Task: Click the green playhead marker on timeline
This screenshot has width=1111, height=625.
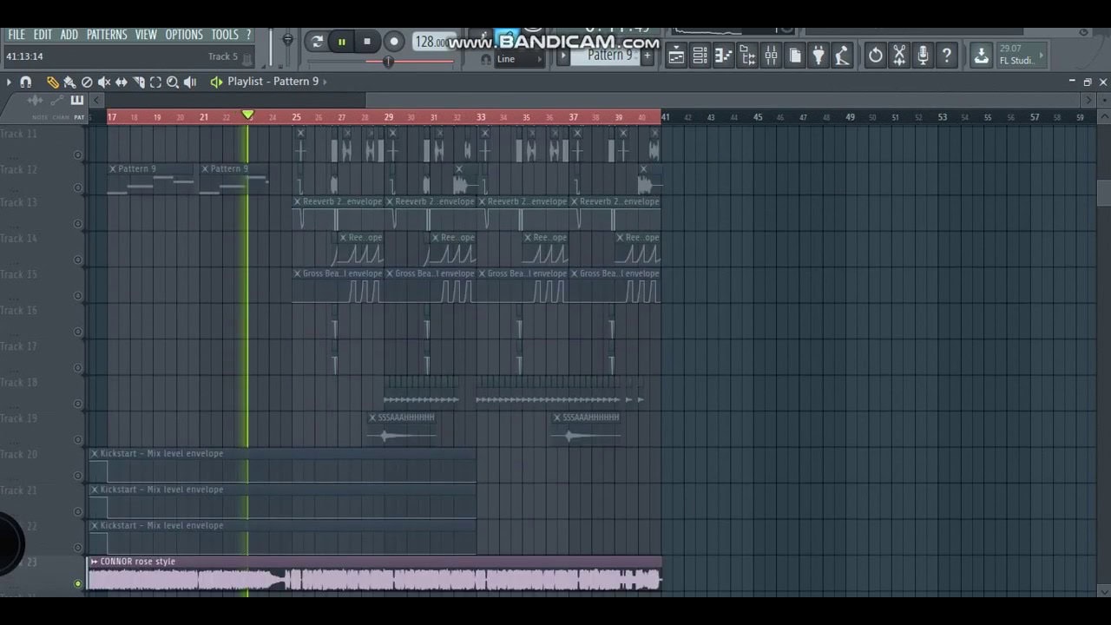Action: tap(247, 115)
